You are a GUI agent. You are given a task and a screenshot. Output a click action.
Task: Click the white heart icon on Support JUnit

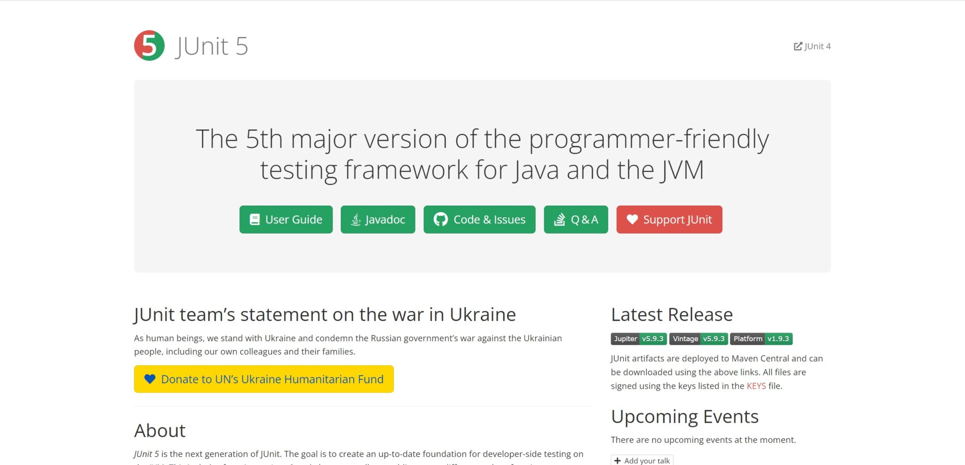click(x=632, y=220)
